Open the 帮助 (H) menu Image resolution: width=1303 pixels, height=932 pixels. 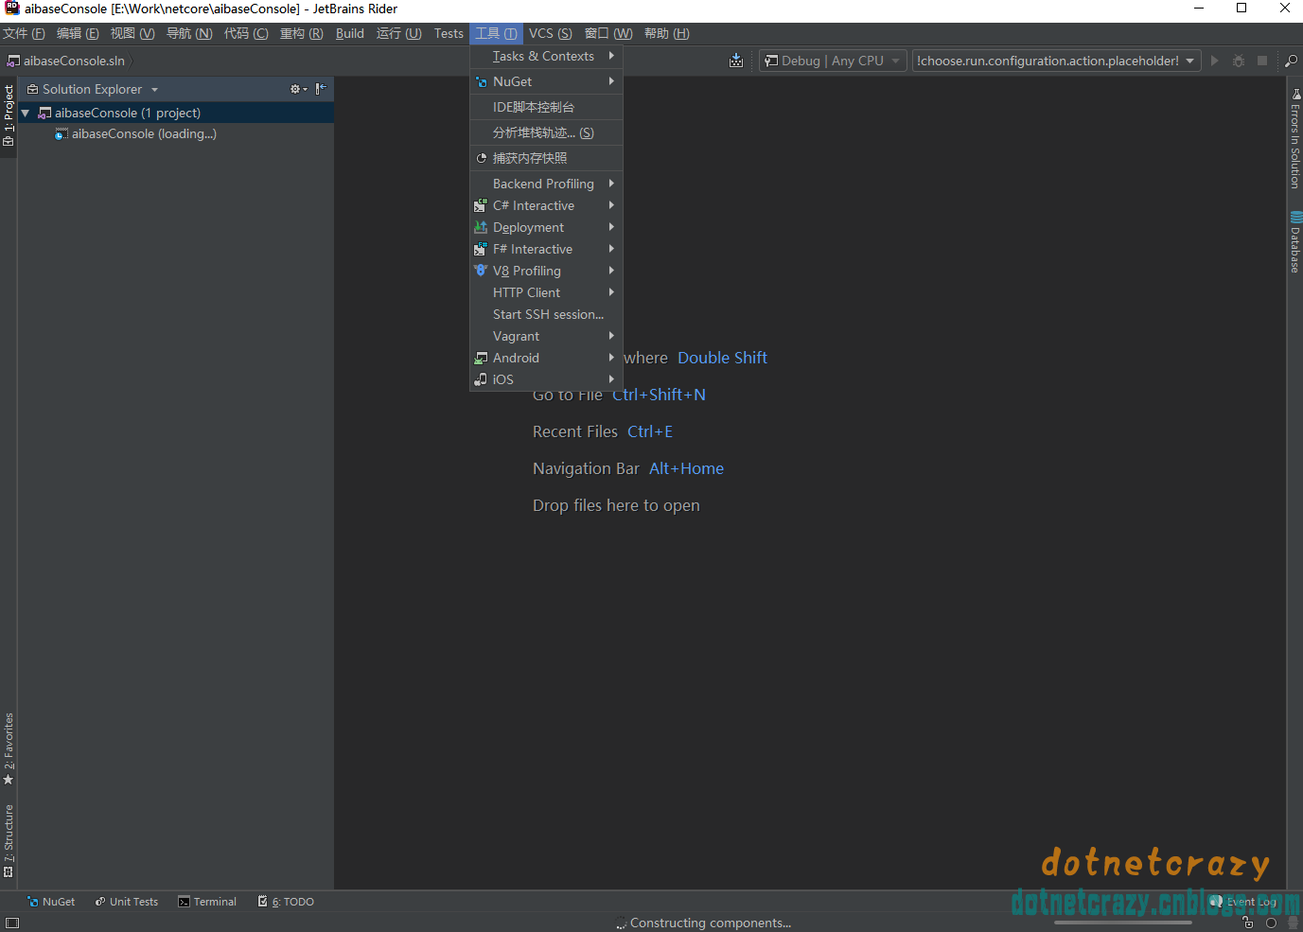tap(667, 33)
